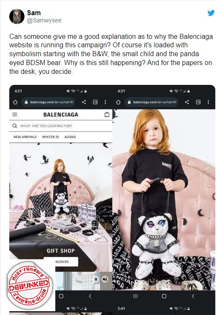Select the NEW ARRIVALS tab
The width and height of the screenshot is (217, 315).
pos(25,137)
